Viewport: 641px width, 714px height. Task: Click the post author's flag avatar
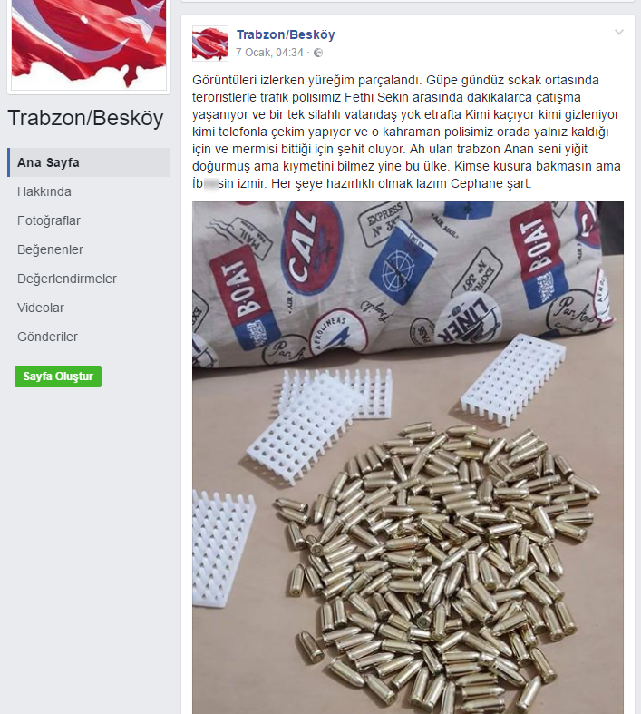[210, 44]
